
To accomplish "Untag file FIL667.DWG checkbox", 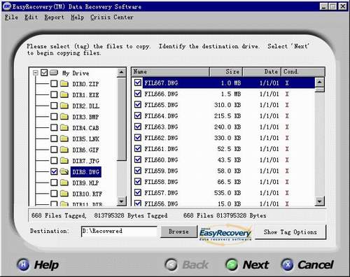I will point(138,83).
